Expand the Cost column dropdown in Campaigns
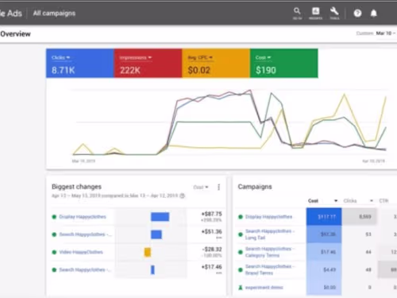397x298 pixels. pos(336,201)
